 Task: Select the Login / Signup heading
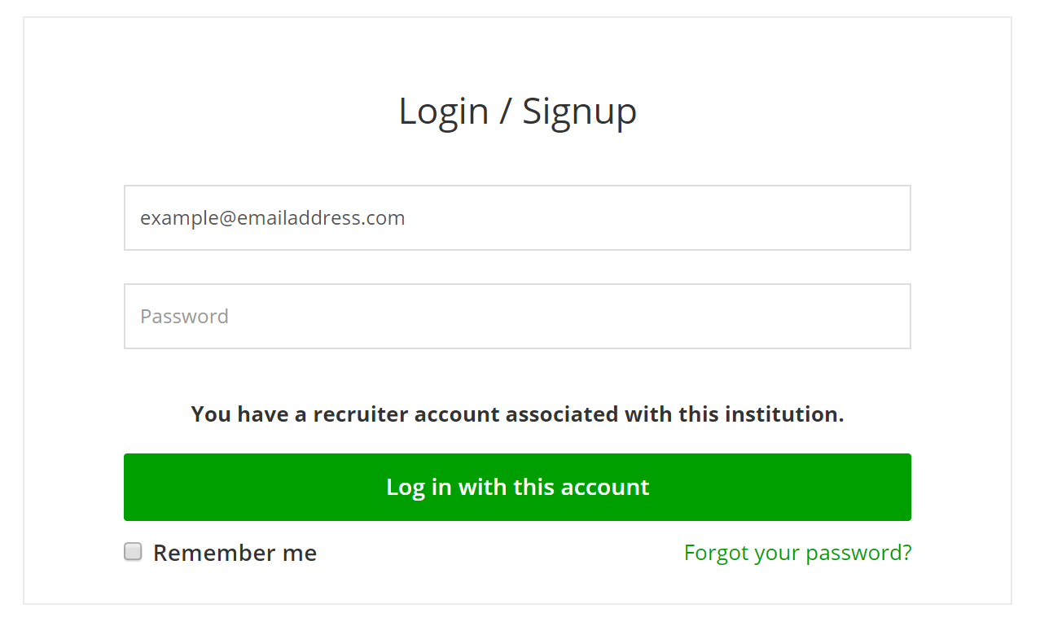click(517, 112)
